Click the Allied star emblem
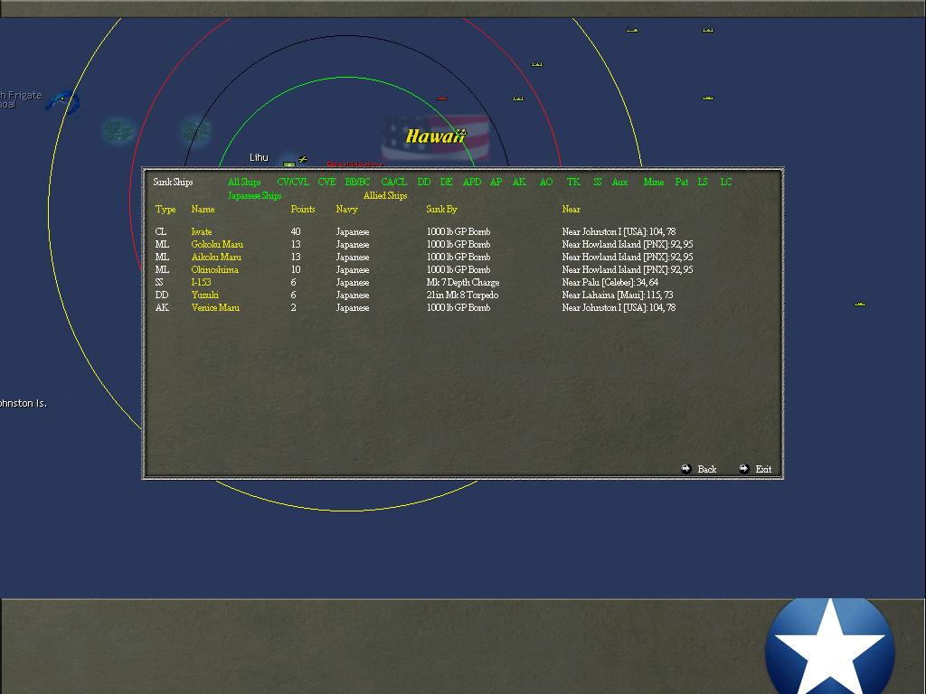 tap(830, 646)
